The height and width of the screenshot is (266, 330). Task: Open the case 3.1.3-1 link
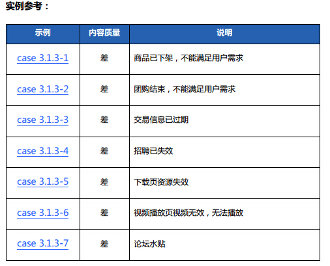[x=43, y=58]
